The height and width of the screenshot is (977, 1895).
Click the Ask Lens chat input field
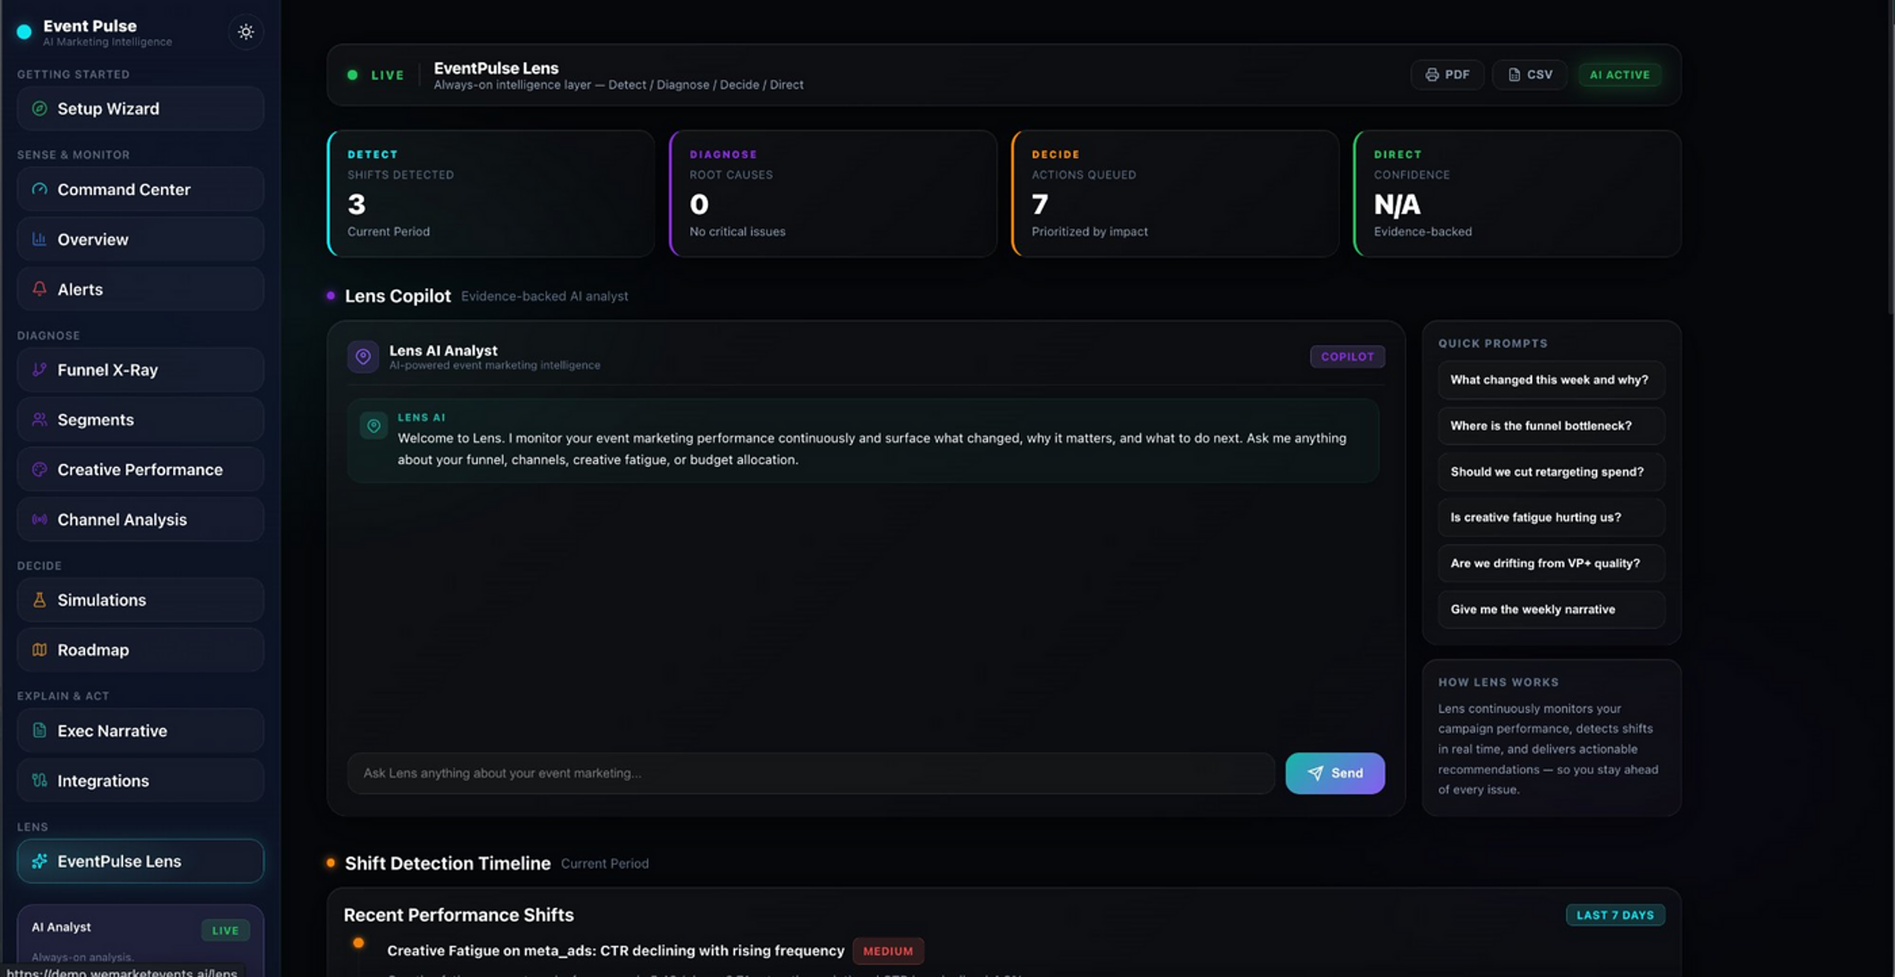(x=810, y=773)
